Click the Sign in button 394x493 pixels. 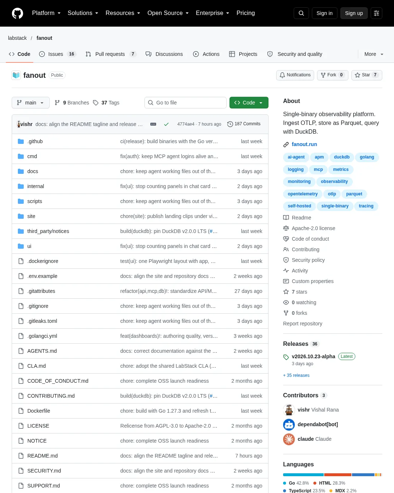pos(325,13)
